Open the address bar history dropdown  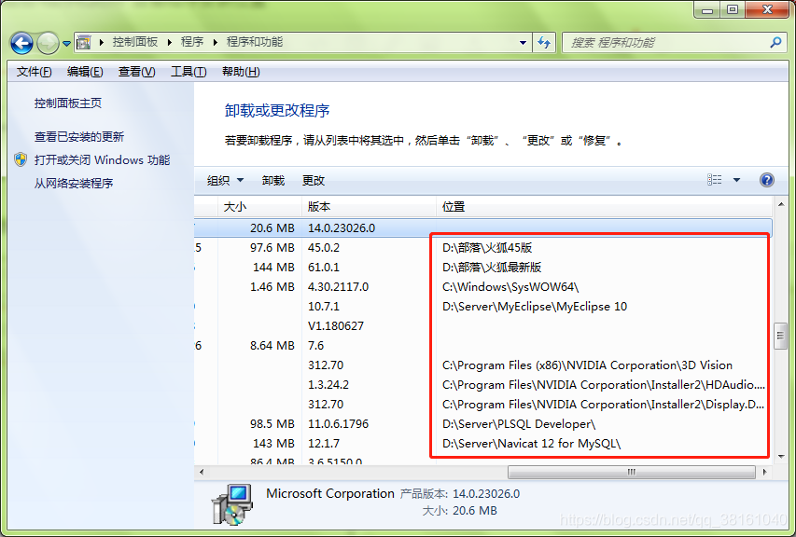tap(523, 43)
